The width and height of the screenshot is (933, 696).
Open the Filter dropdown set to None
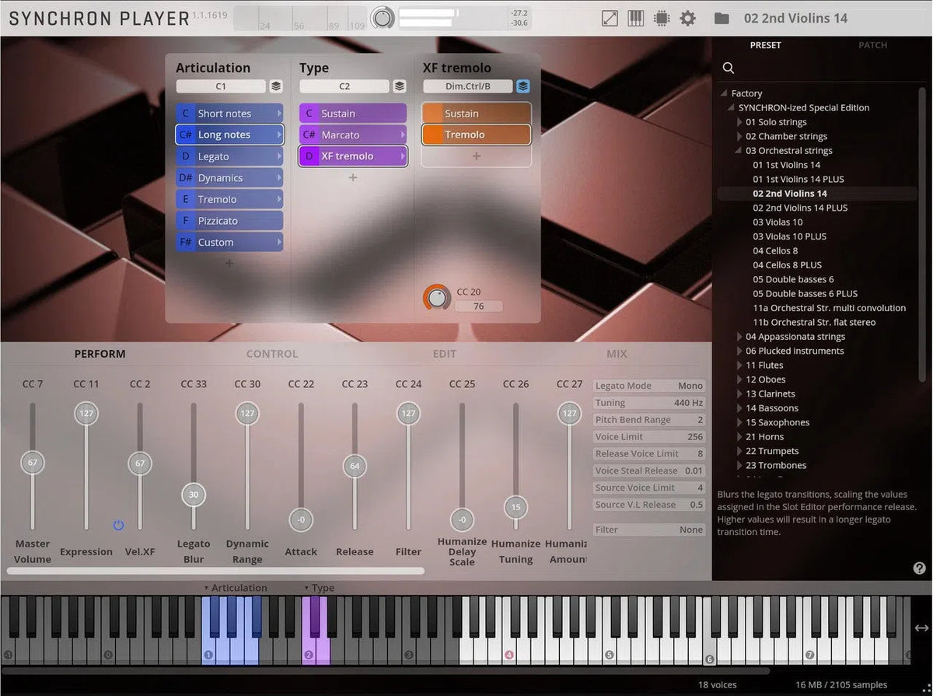coord(648,529)
